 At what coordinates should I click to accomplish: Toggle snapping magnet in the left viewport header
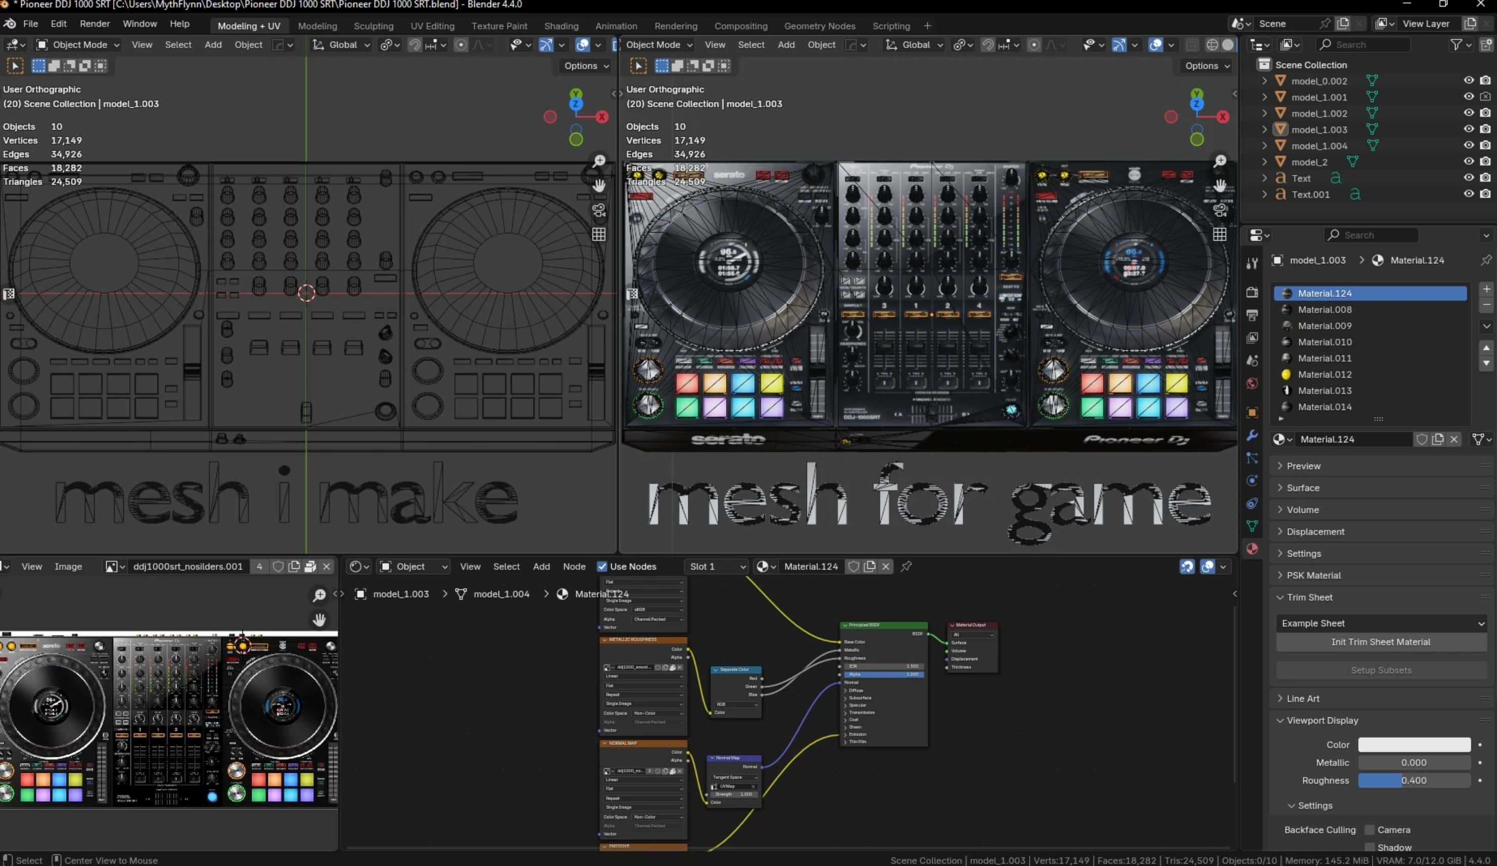(x=415, y=44)
